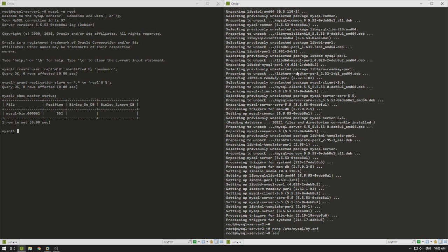Click the Cmder lambda icon in right title bar
Screen dimensions: 448x252
(228, 3)
